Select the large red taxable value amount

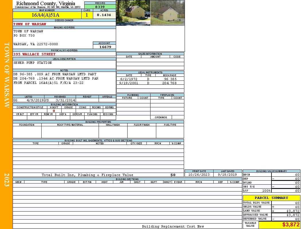pyautogui.click(x=291, y=225)
